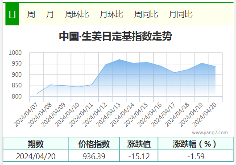Switch to 周同比 tab
Viewport: 236px width, 165px height.
[x=146, y=14]
